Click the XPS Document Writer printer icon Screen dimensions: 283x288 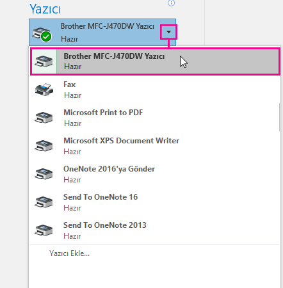tap(44, 146)
